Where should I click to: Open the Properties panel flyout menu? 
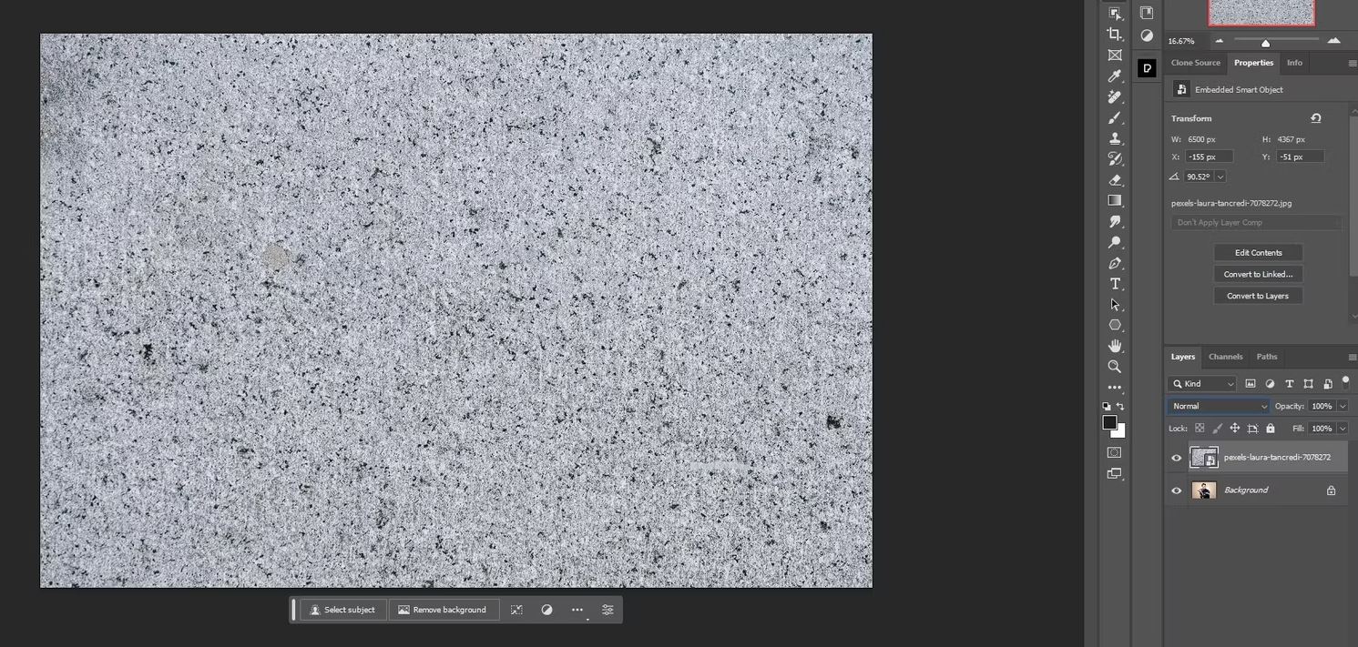pos(1353,63)
